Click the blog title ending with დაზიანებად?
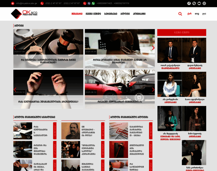The image size is (217, 171). (48, 61)
